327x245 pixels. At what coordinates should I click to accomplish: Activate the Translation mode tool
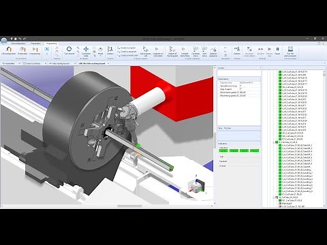click(x=86, y=52)
